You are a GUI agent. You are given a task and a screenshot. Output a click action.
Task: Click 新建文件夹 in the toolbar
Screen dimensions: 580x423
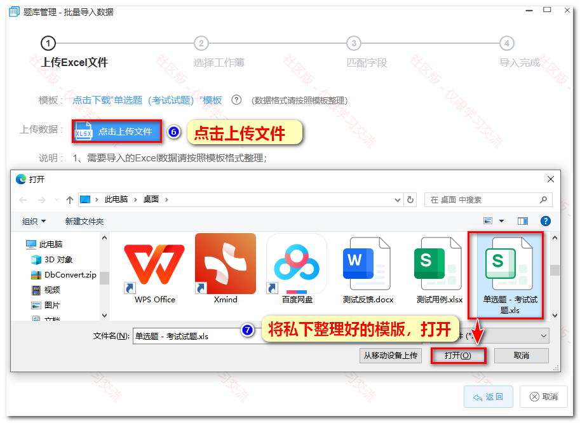point(84,222)
